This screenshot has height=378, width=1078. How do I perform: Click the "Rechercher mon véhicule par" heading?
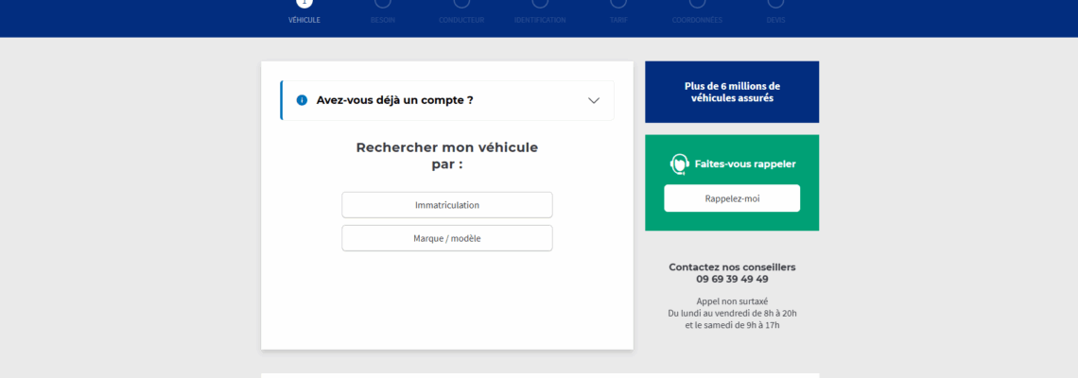tap(446, 155)
